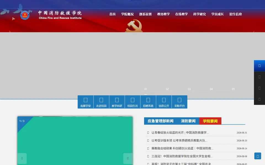
Task: Click the blue back-to-top button at lower right
Action: click(258, 156)
